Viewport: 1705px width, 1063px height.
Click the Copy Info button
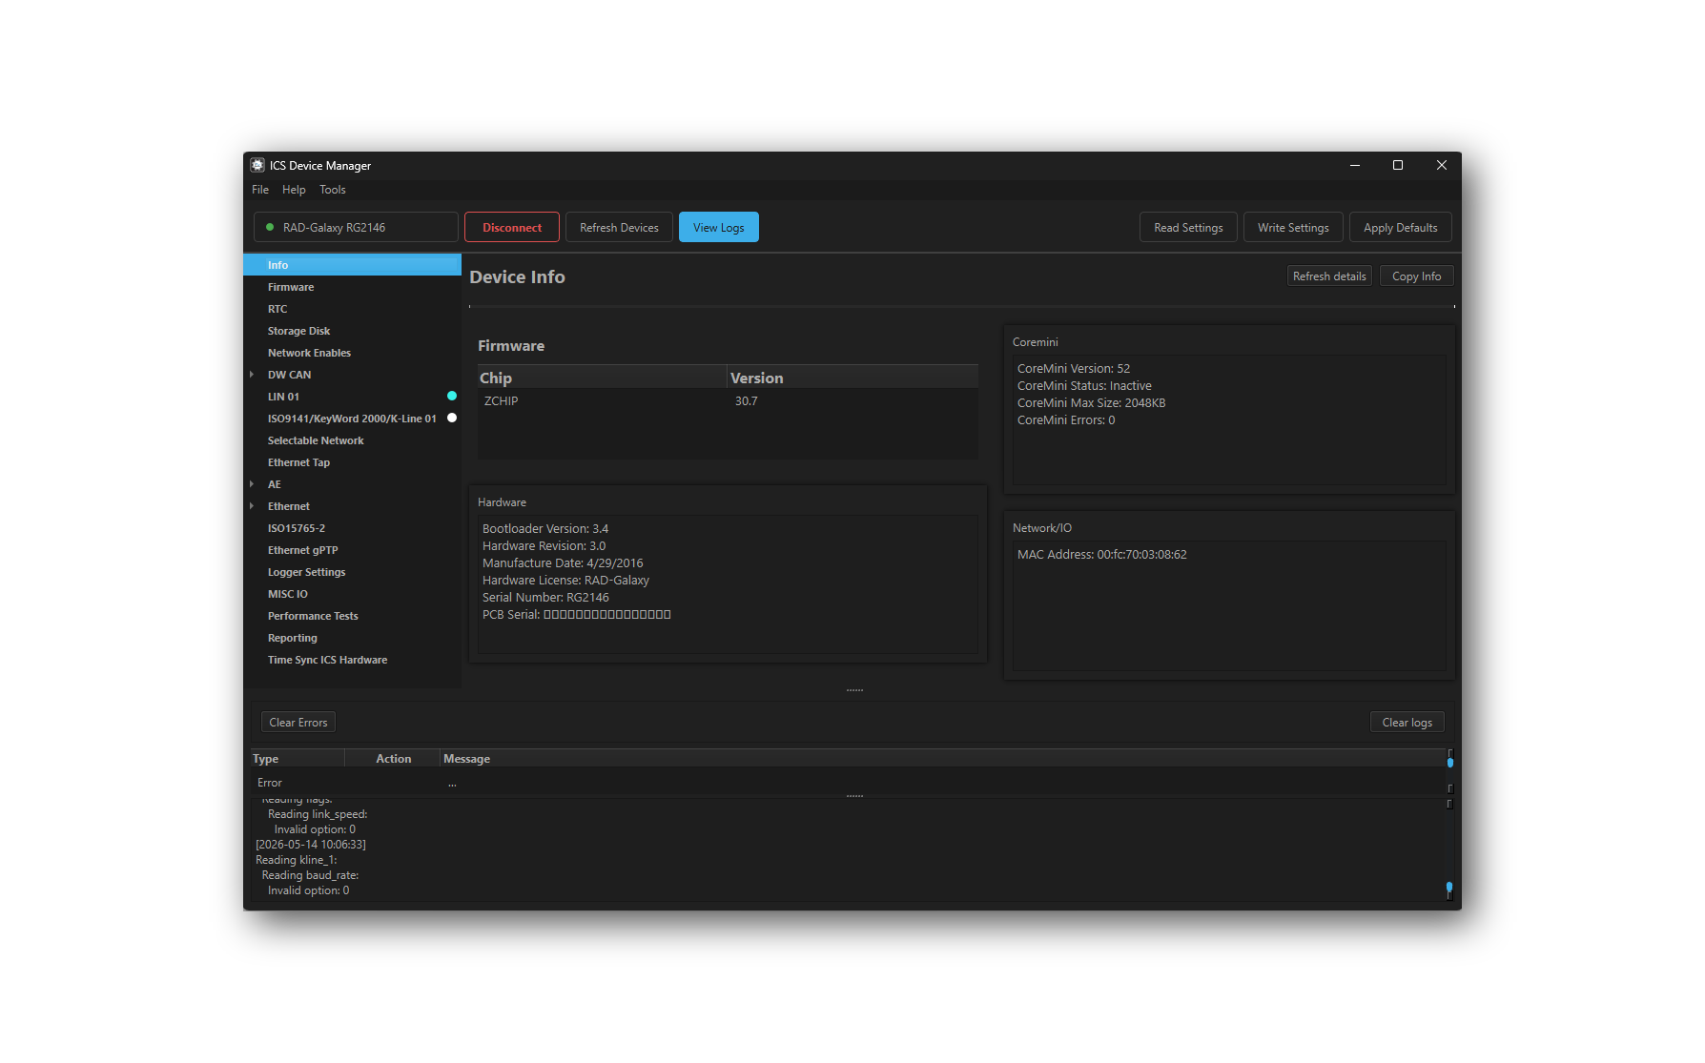(1416, 276)
